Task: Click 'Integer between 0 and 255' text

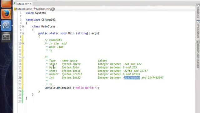Action: click(117, 67)
